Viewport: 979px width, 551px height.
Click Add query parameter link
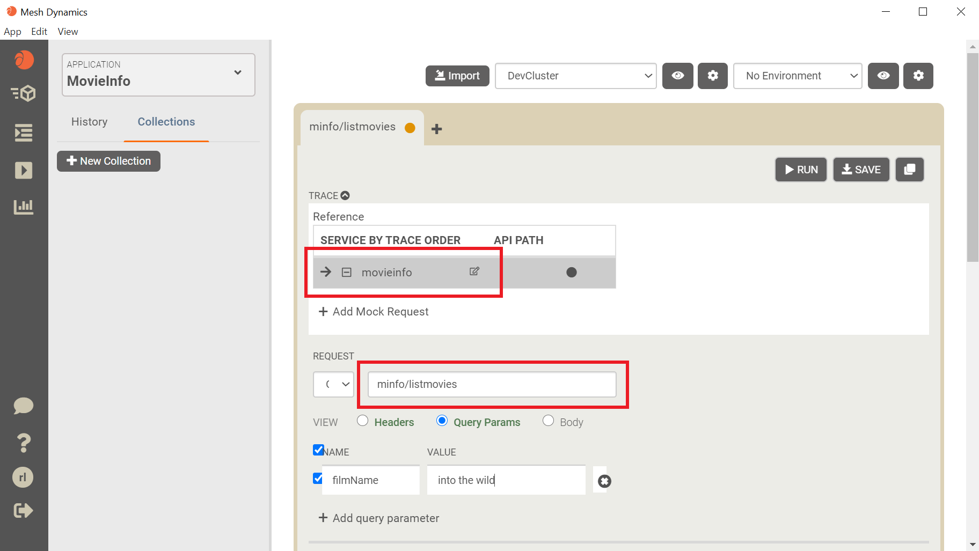click(x=379, y=518)
